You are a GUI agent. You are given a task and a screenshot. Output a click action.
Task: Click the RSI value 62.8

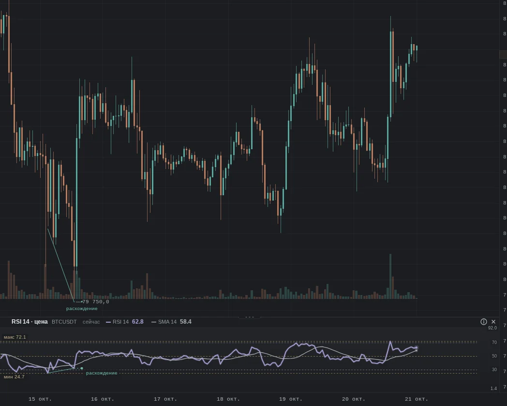click(138, 322)
